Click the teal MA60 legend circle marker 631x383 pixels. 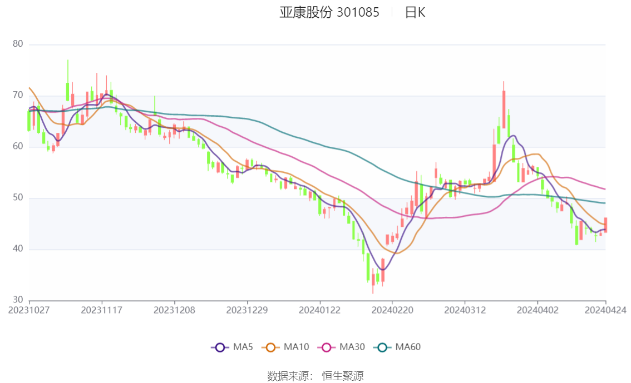pyautogui.click(x=383, y=347)
